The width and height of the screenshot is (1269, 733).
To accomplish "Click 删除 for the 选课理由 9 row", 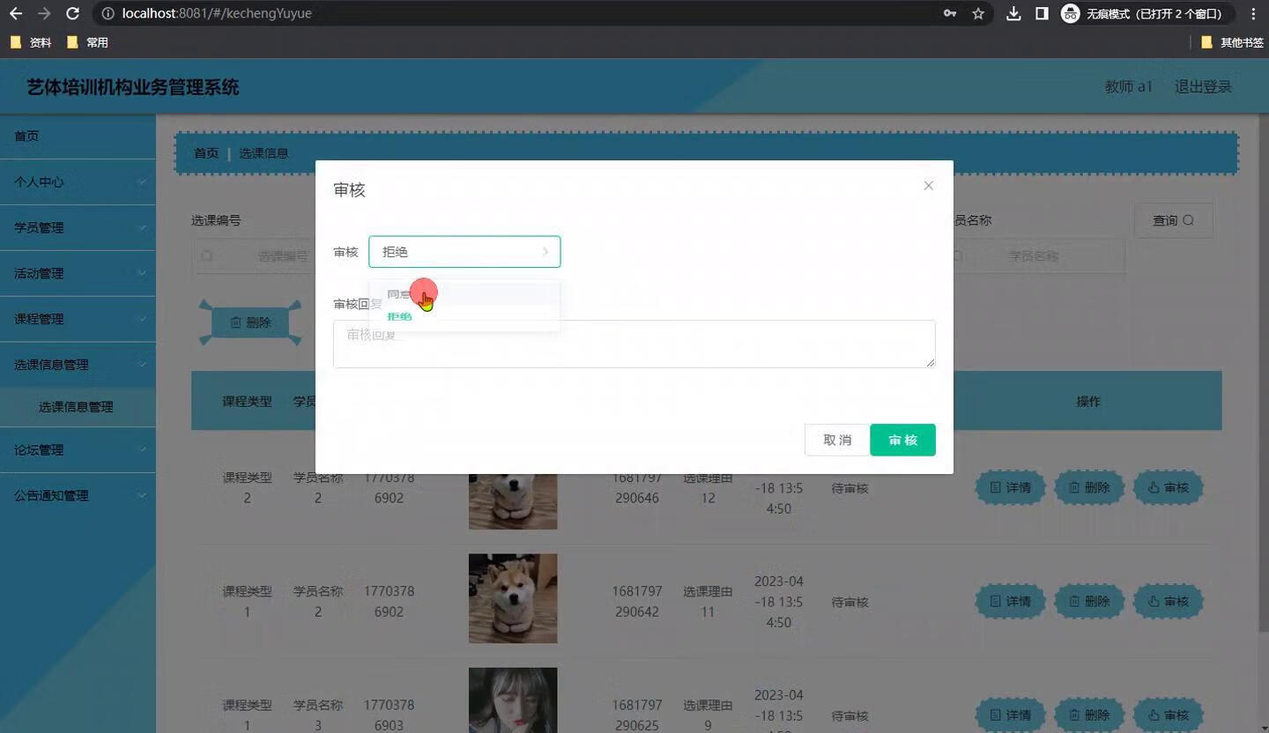I will point(1089,715).
